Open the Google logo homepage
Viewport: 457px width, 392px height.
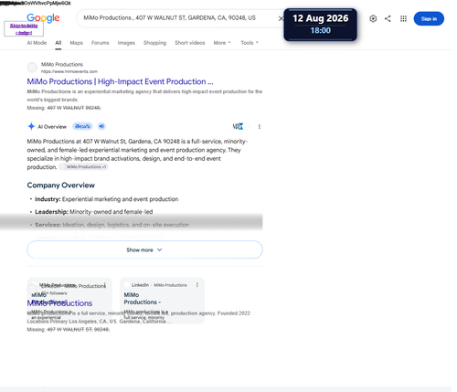pos(43,18)
